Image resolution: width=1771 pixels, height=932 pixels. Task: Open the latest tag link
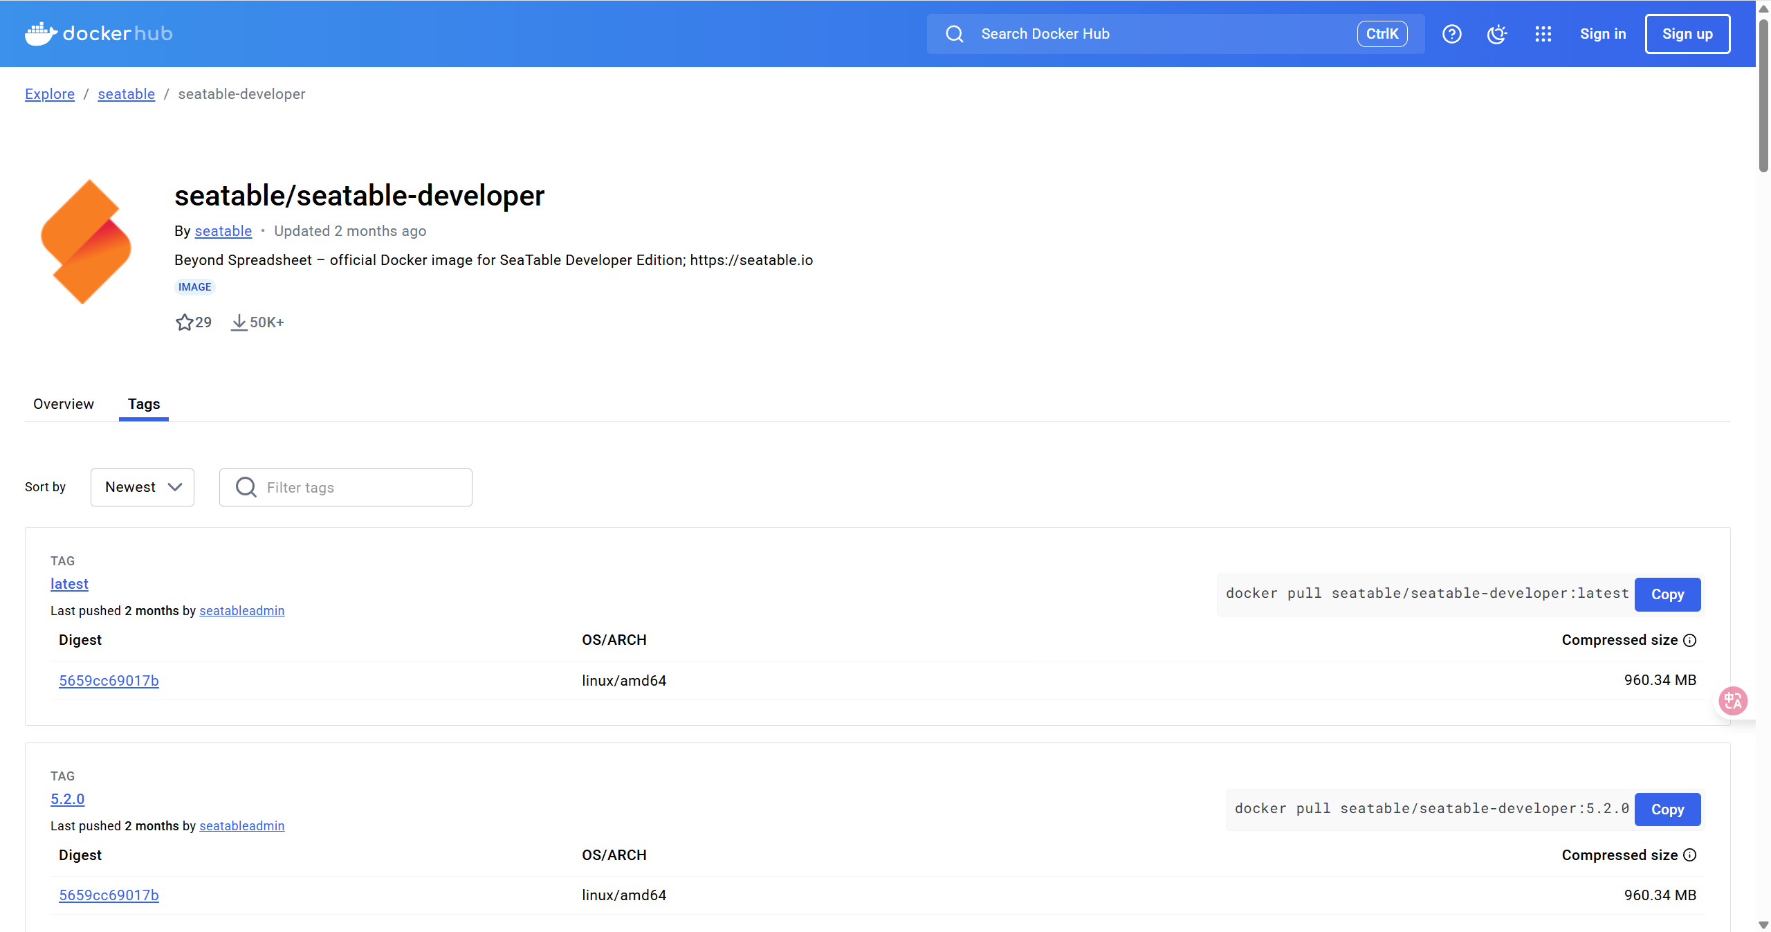pyautogui.click(x=69, y=584)
